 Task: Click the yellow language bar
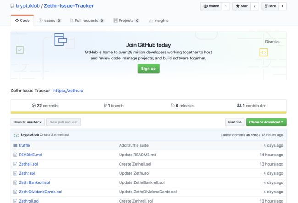coord(149,112)
